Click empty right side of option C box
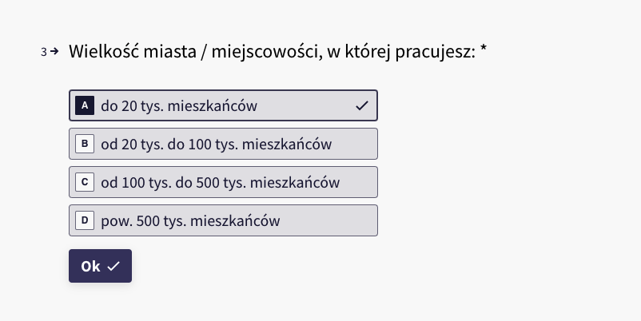 (x=358, y=182)
